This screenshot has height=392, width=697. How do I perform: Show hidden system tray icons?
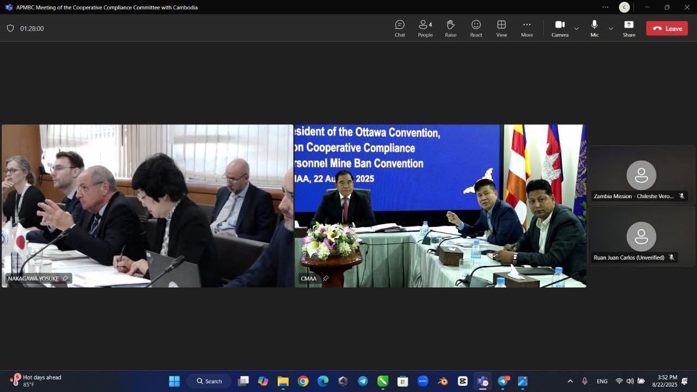tap(570, 381)
